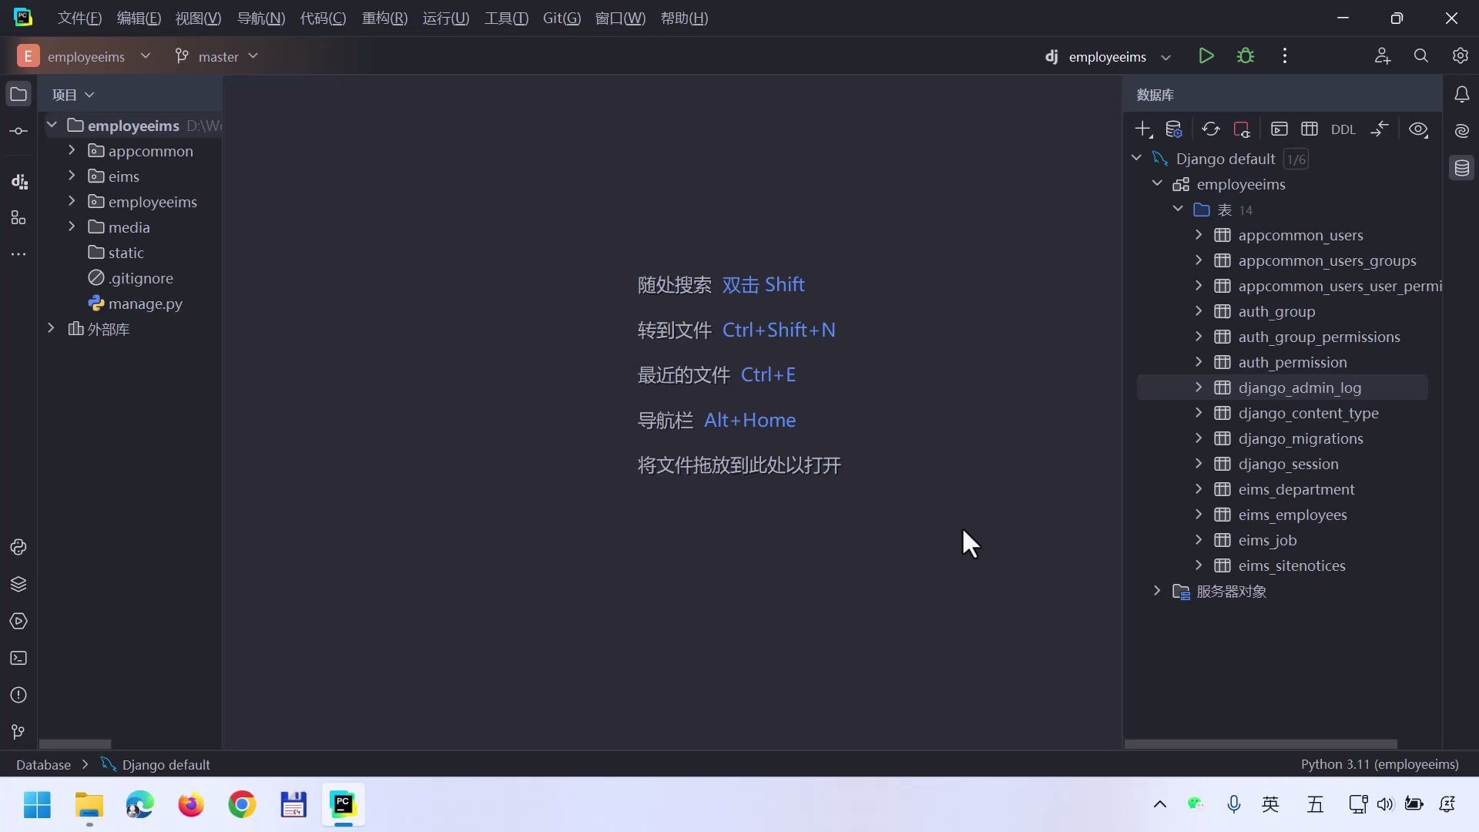
Task: Open the Terminal tool window
Action: (18, 659)
